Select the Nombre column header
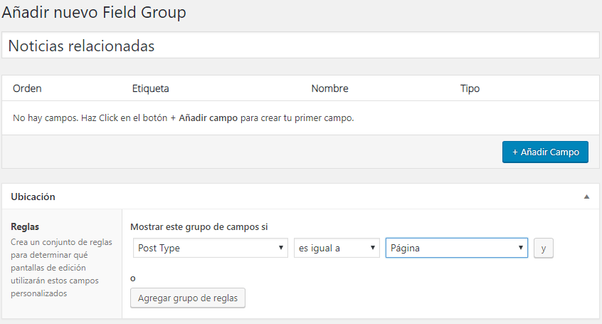The image size is (602, 324). 329,89
